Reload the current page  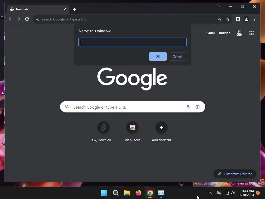click(27, 19)
